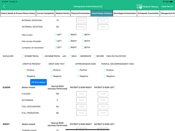Image resolution: width=175 pixels, height=131 pixels.
Task: Open the Current Complaints tab
Action: [45, 13]
